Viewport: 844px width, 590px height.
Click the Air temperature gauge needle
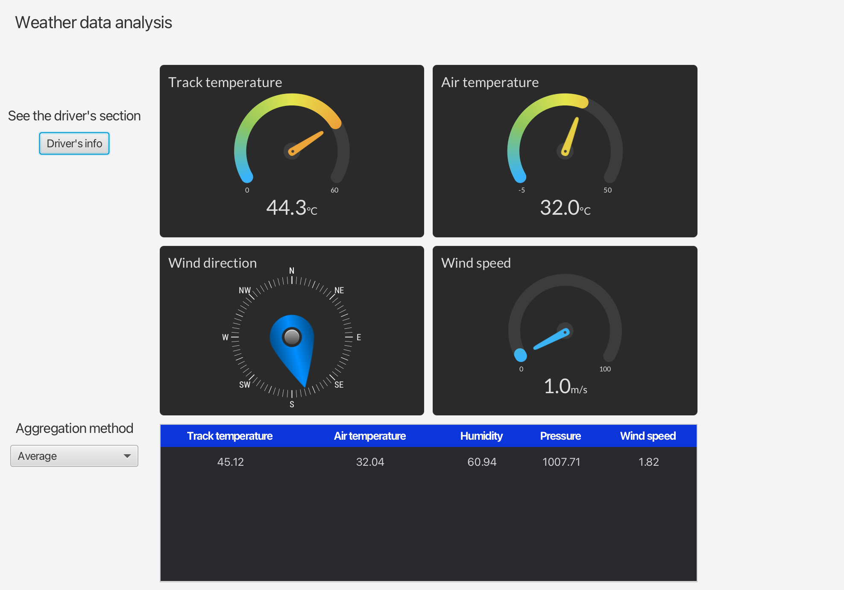[x=570, y=136]
